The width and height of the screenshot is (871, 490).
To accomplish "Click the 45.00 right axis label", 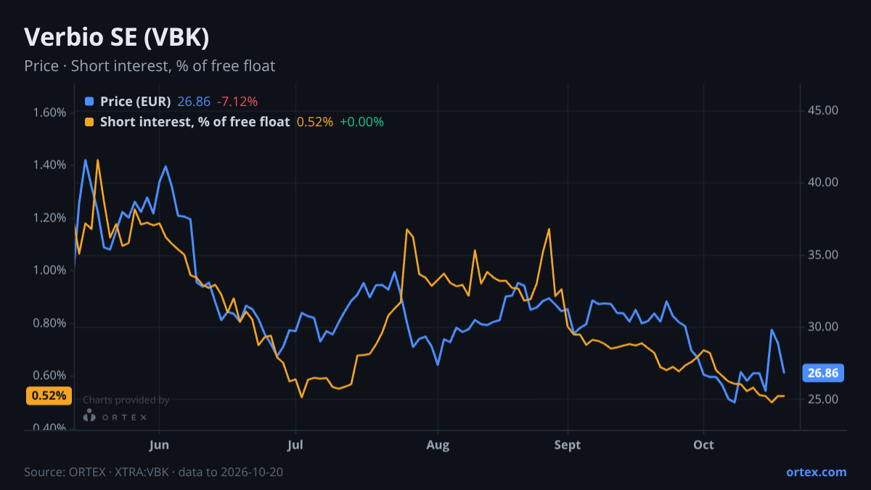I will (x=823, y=110).
